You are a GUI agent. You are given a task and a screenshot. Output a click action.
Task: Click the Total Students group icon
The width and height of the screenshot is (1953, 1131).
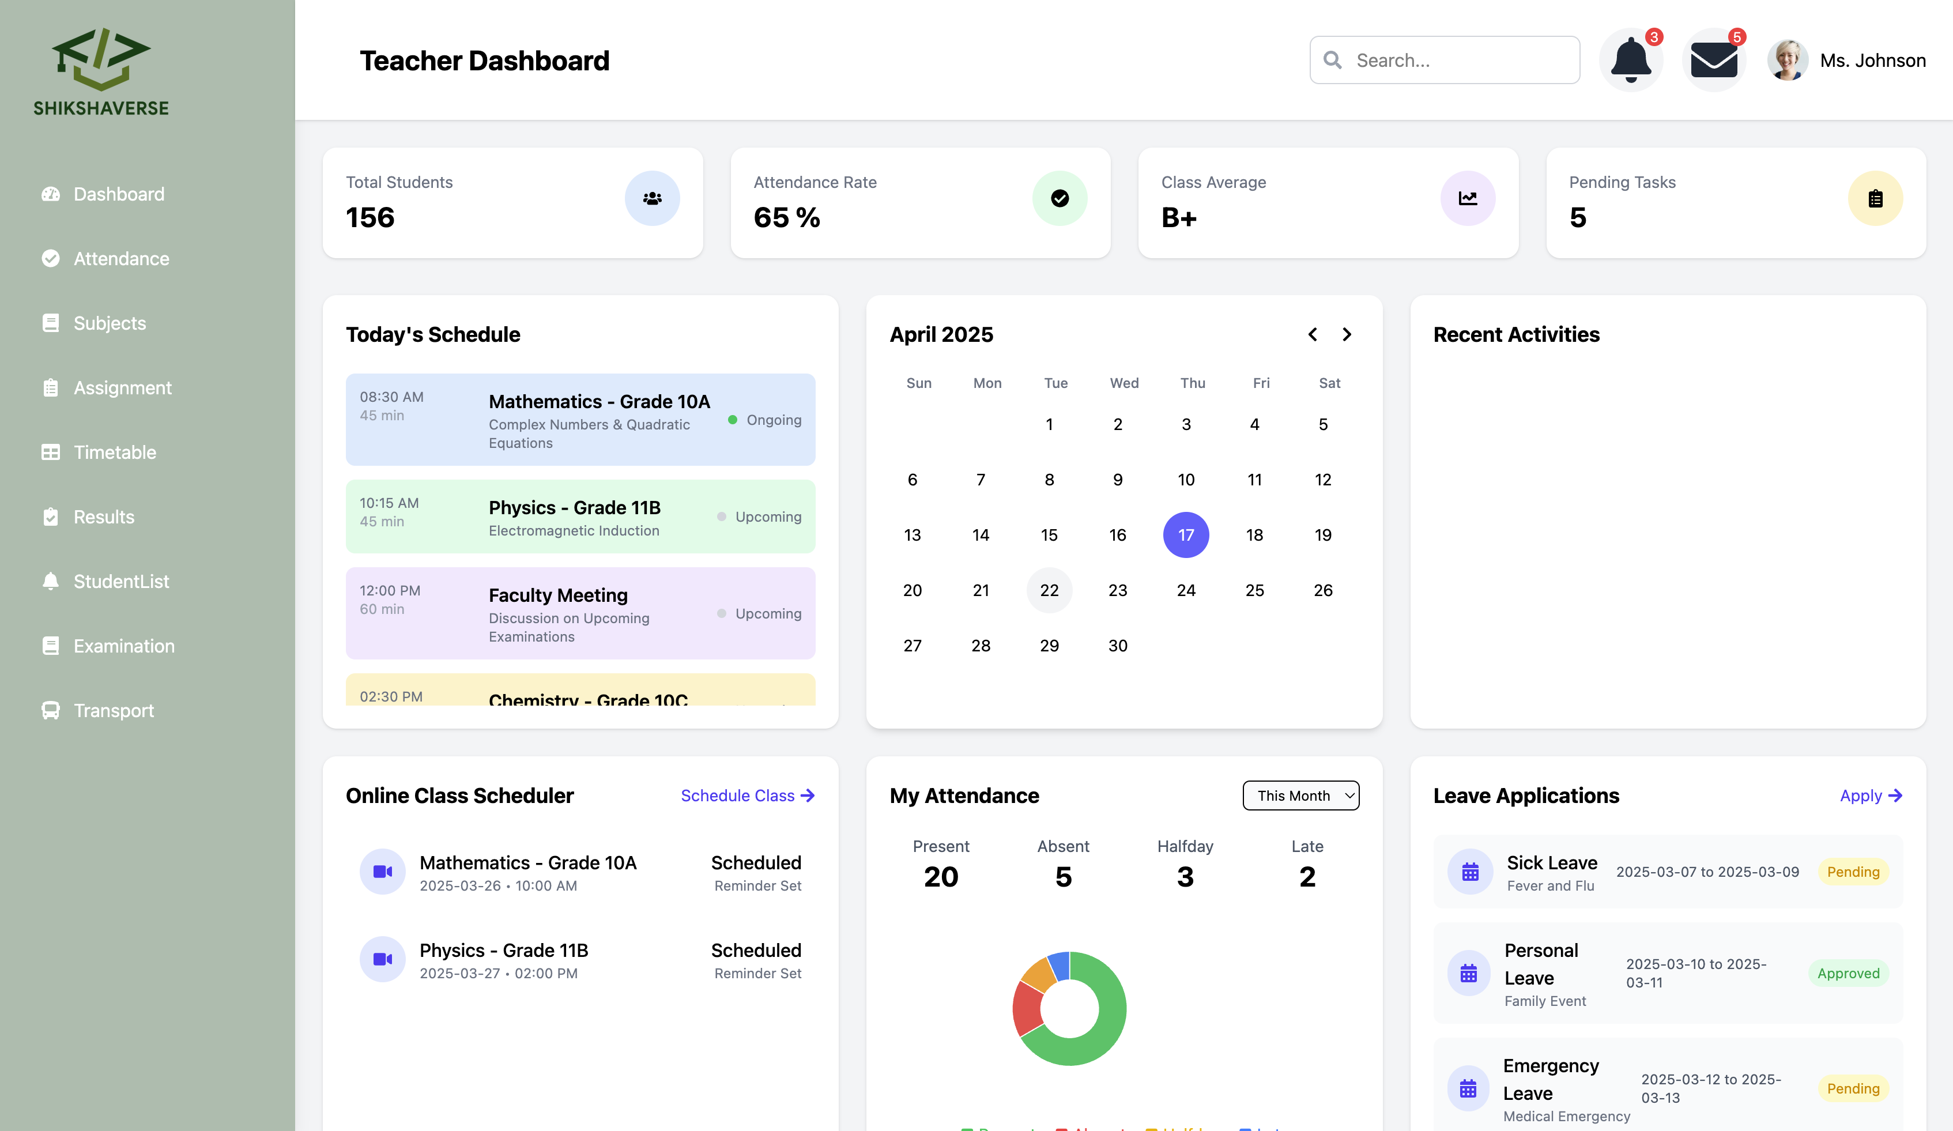coord(652,198)
